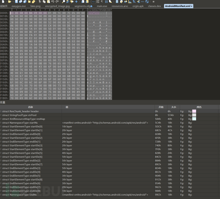220x199 pixels.
Task: Switch to the encrypted_image.jpg tab
Action: coord(57,6)
